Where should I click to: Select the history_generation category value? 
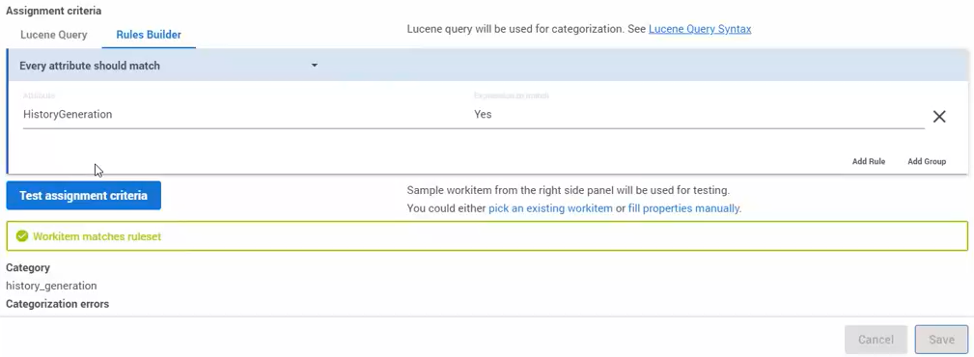click(x=51, y=286)
